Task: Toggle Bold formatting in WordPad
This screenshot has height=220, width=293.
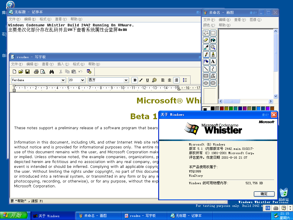Action: 135,80
